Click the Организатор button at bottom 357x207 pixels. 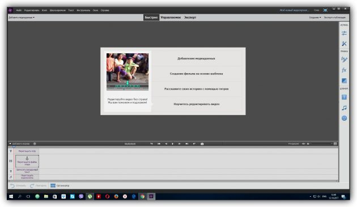[x=60, y=185]
